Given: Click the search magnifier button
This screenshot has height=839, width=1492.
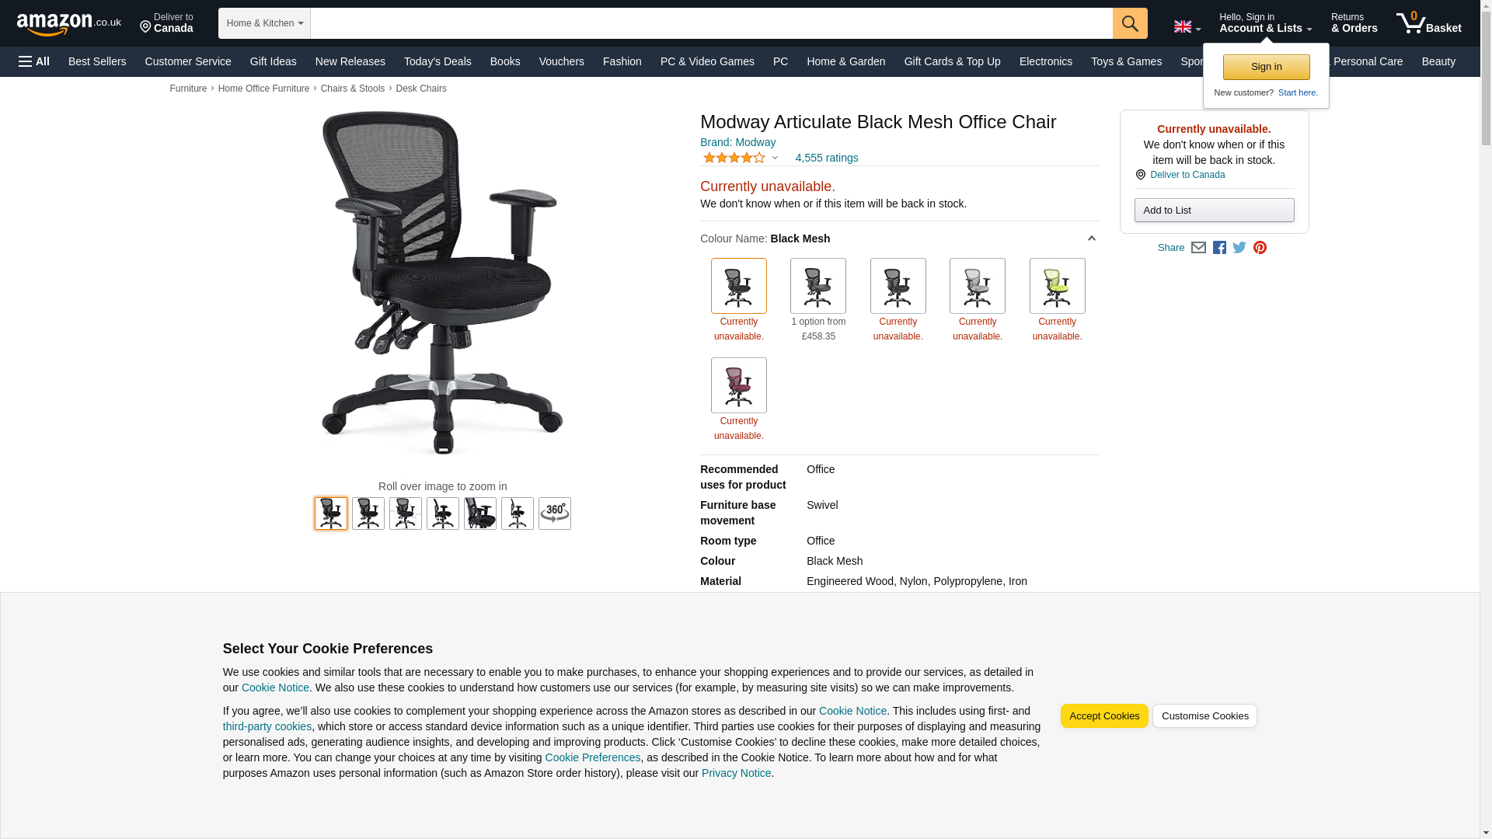Looking at the screenshot, I should click(1130, 23).
